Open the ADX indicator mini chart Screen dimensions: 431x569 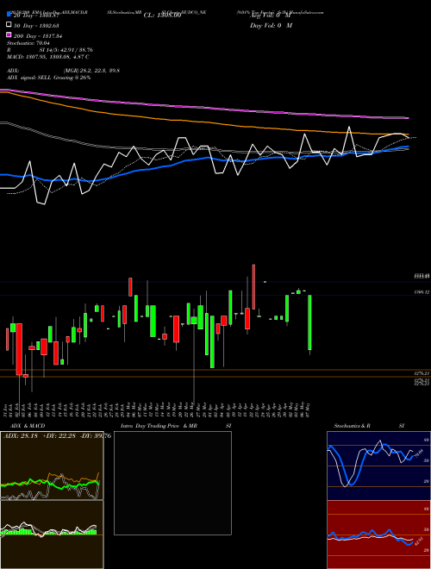click(x=52, y=466)
